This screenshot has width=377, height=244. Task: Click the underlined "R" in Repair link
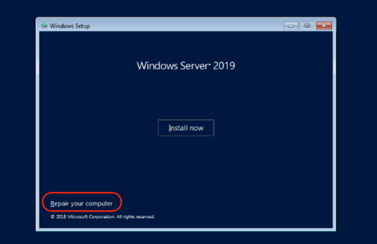(x=52, y=203)
